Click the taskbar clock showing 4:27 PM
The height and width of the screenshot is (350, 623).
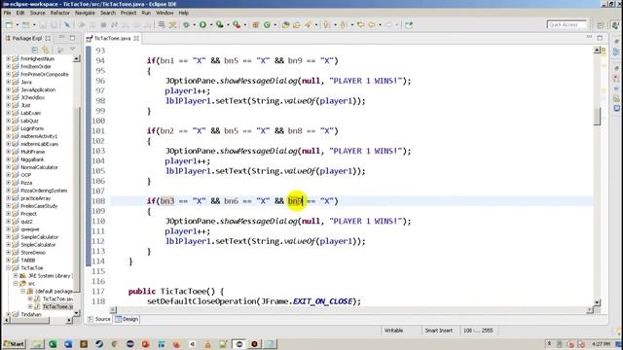coord(601,344)
